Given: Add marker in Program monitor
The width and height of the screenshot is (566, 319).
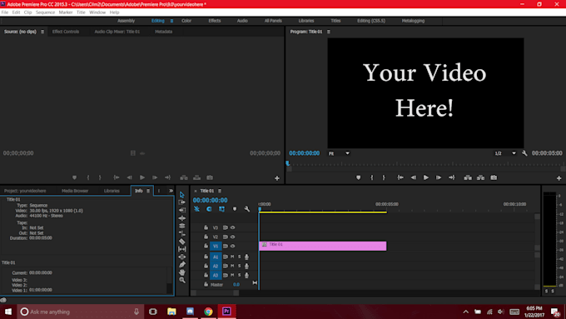Looking at the screenshot, I should (x=359, y=177).
